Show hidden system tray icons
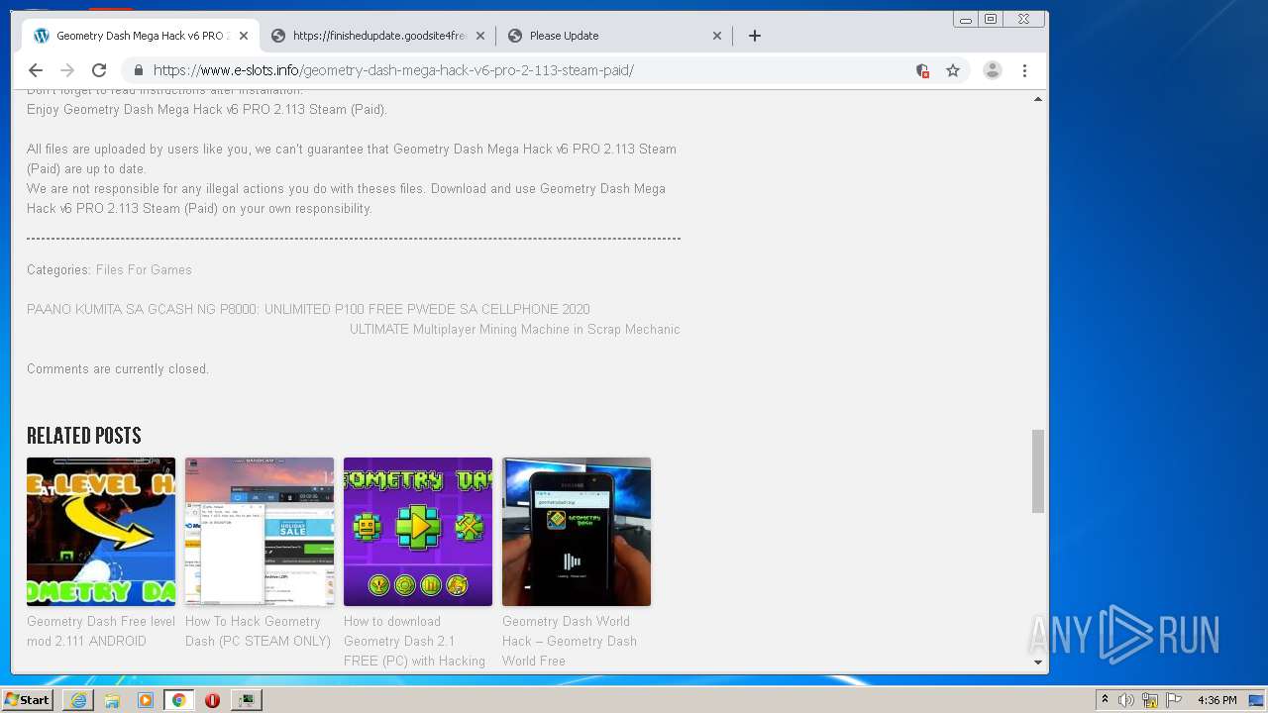Viewport: 1268px width, 713px height. pos(1105,700)
